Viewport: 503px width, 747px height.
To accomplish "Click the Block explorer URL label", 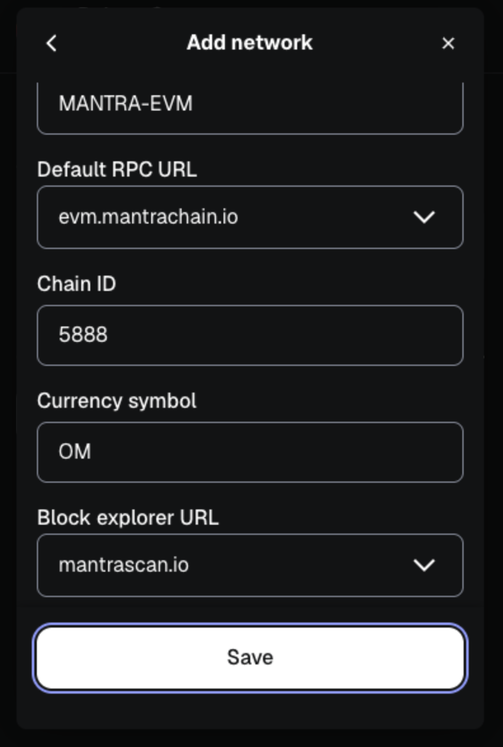I will (x=128, y=517).
